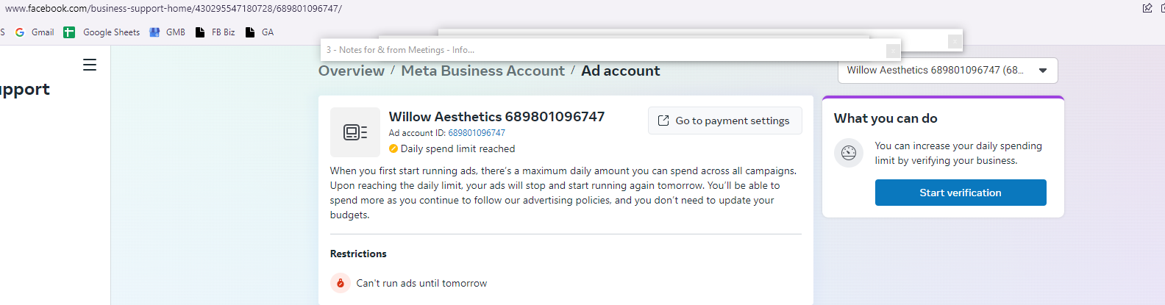Close the Notes for & from Meetings popup

click(893, 51)
